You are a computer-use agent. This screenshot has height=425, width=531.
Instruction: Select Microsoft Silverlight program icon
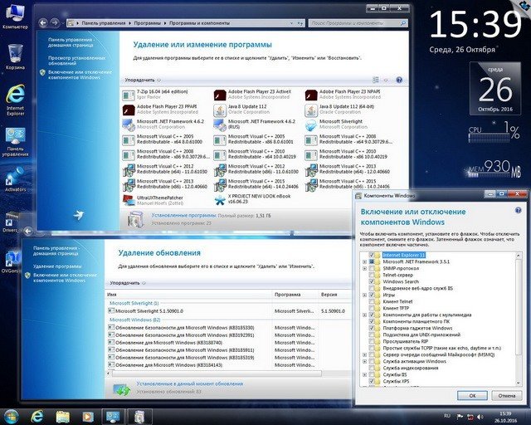(311, 125)
